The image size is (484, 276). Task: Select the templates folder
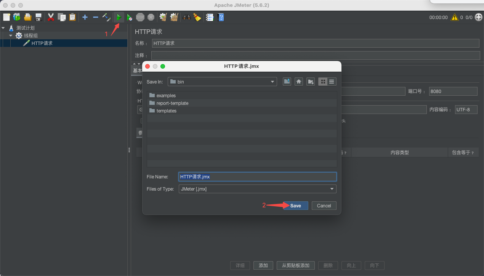pyautogui.click(x=163, y=111)
